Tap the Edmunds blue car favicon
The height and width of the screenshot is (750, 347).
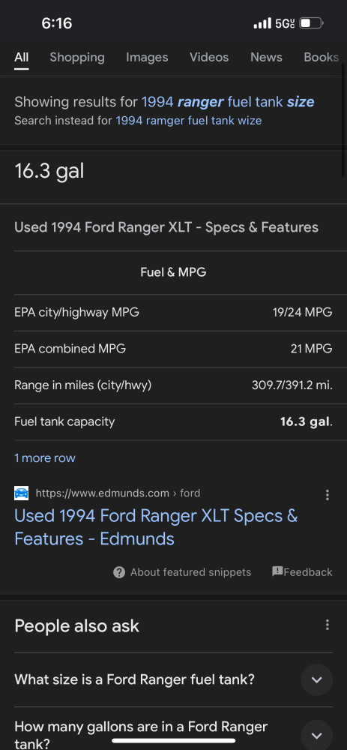tap(22, 493)
